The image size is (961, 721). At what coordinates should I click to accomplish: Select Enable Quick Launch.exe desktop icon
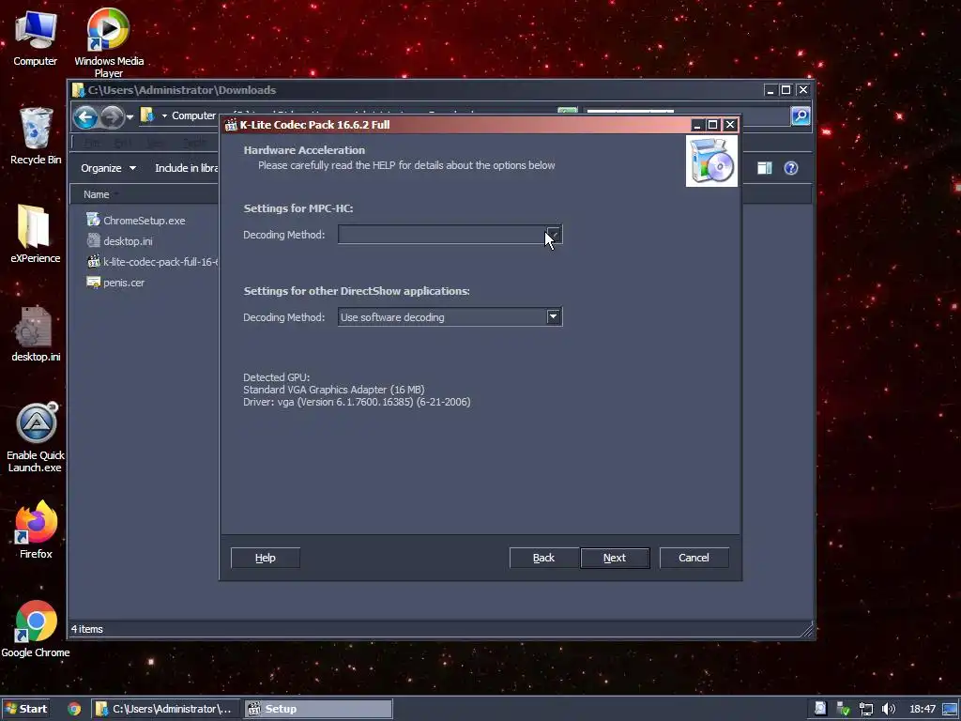coord(36,437)
